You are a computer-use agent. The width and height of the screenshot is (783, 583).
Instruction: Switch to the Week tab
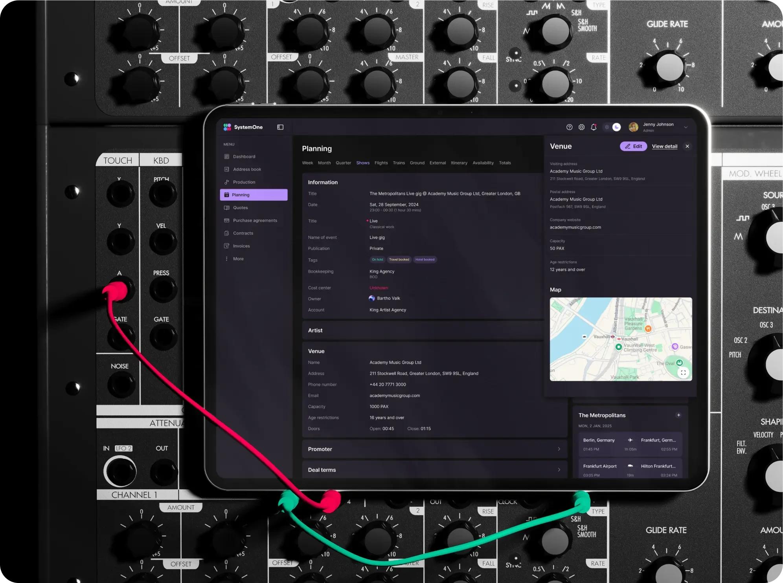point(307,163)
